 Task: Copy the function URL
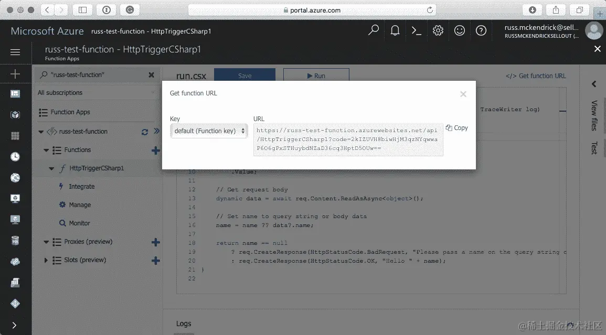click(457, 128)
